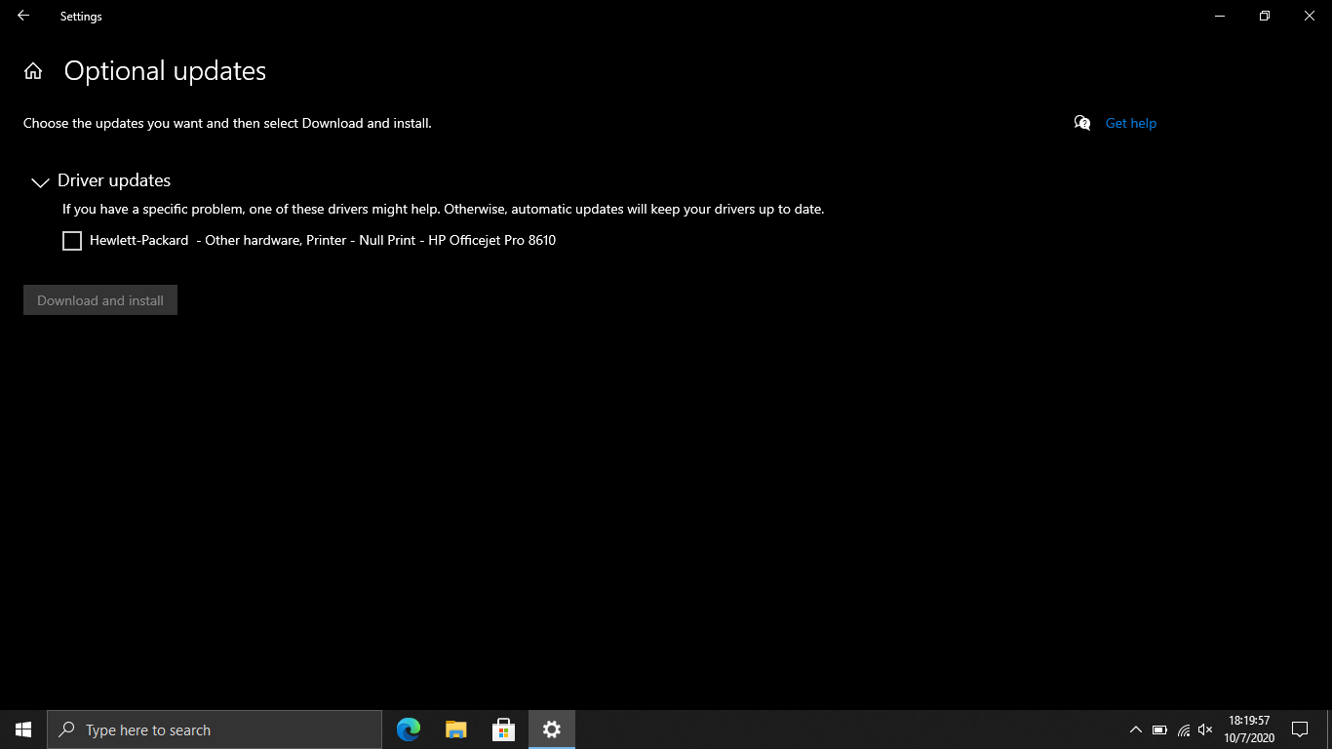
Task: Open File Explorer from the taskbar
Action: click(x=456, y=729)
